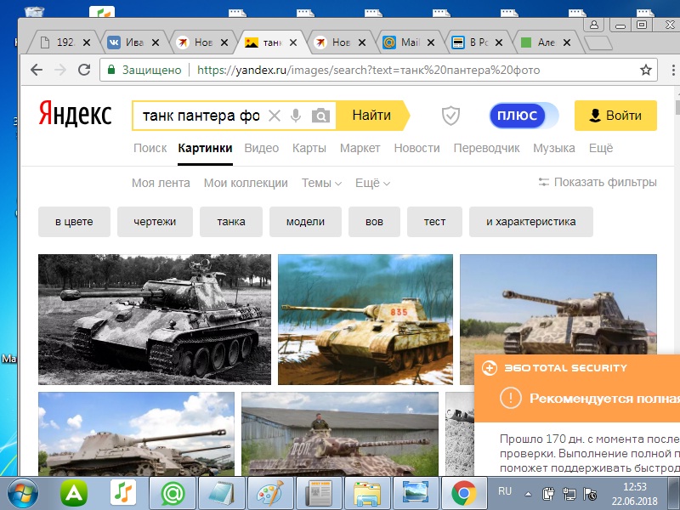Viewport: 680px width, 510px height.
Task: Refine search with the и характеристика chip
Action: pyautogui.click(x=530, y=222)
